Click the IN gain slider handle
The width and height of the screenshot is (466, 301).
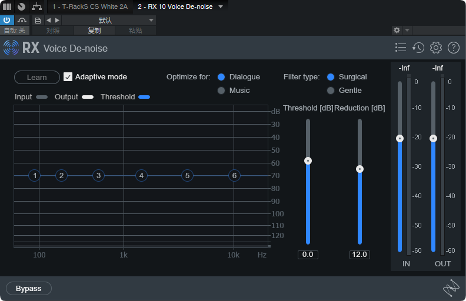pyautogui.click(x=400, y=138)
